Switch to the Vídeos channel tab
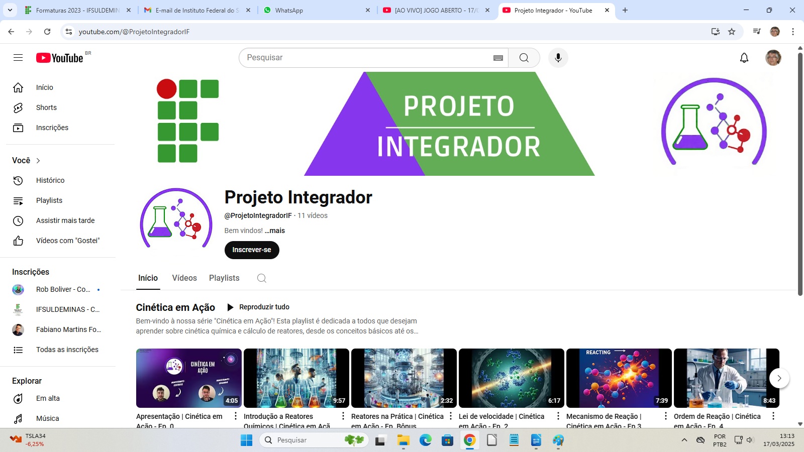Screen dimensions: 804x452 184,278
